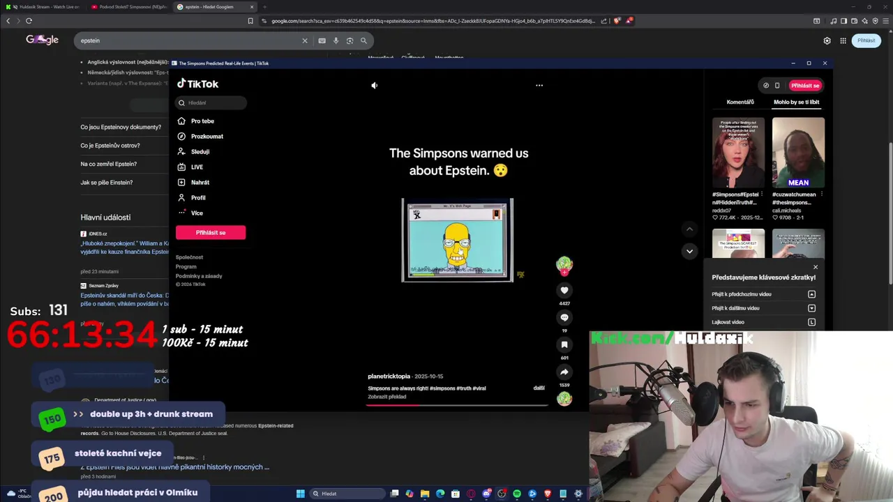Switch to Mohlo by se ti líbit tab

click(796, 102)
